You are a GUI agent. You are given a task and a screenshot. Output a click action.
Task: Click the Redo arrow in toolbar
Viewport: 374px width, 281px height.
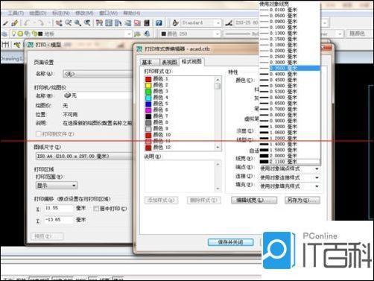click(x=40, y=23)
